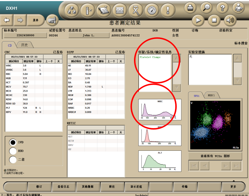Click the printer icon
This screenshot has height=196, width=249.
coord(190,8)
